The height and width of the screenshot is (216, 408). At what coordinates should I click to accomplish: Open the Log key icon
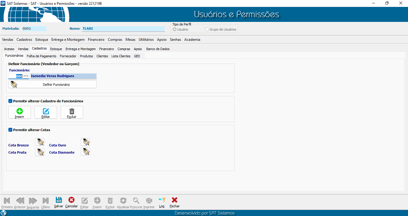pos(162,200)
